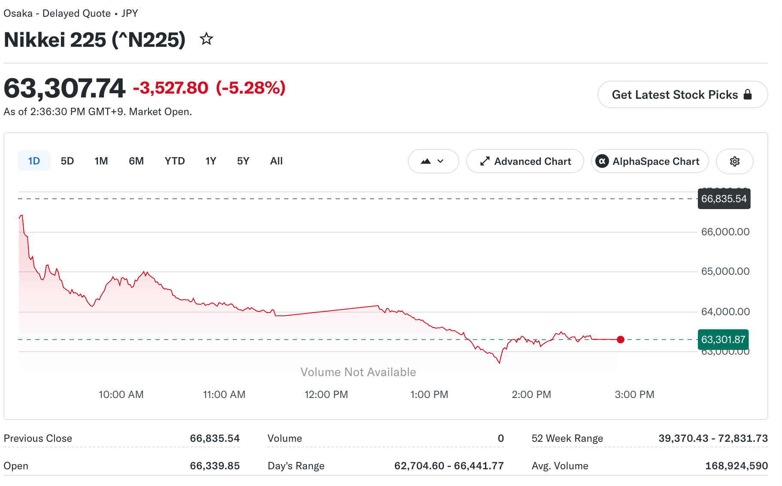Image resolution: width=782 pixels, height=486 pixels.
Task: Open the Advanced Chart
Action: tap(525, 161)
